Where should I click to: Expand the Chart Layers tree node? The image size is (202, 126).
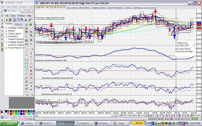pos(6,34)
